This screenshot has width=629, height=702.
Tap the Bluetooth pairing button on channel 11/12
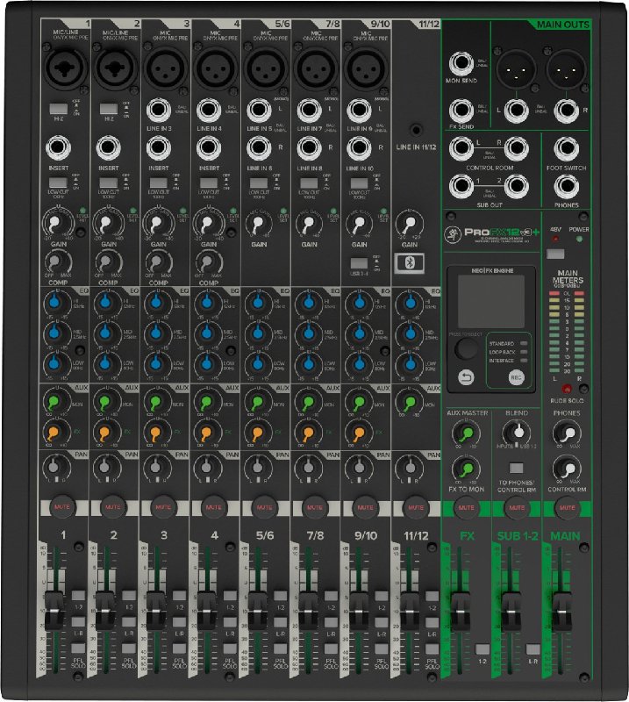[x=410, y=262]
